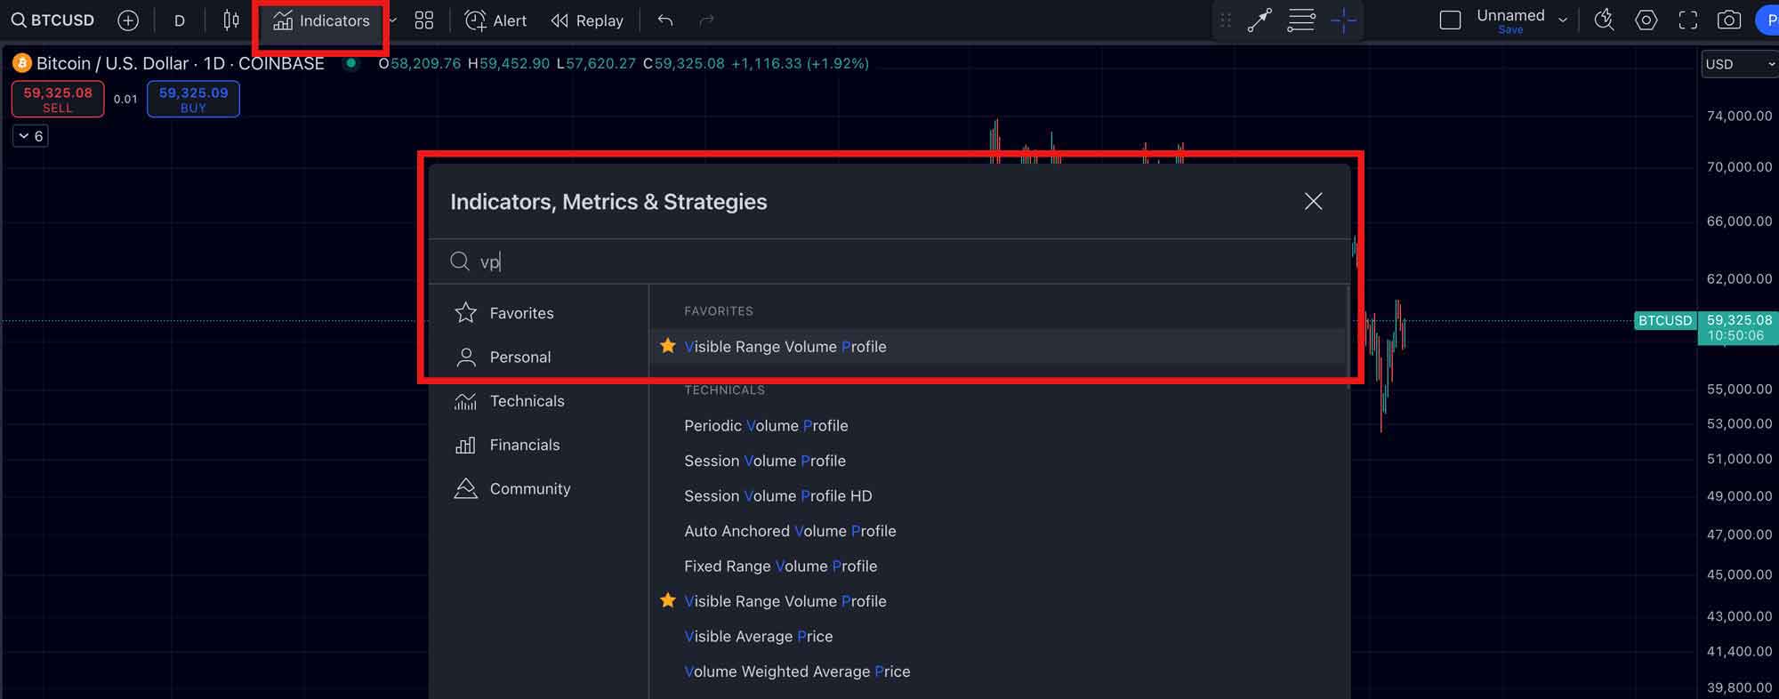Select the Personal category
Viewport: 1779px width, 699px height.
tap(539, 357)
